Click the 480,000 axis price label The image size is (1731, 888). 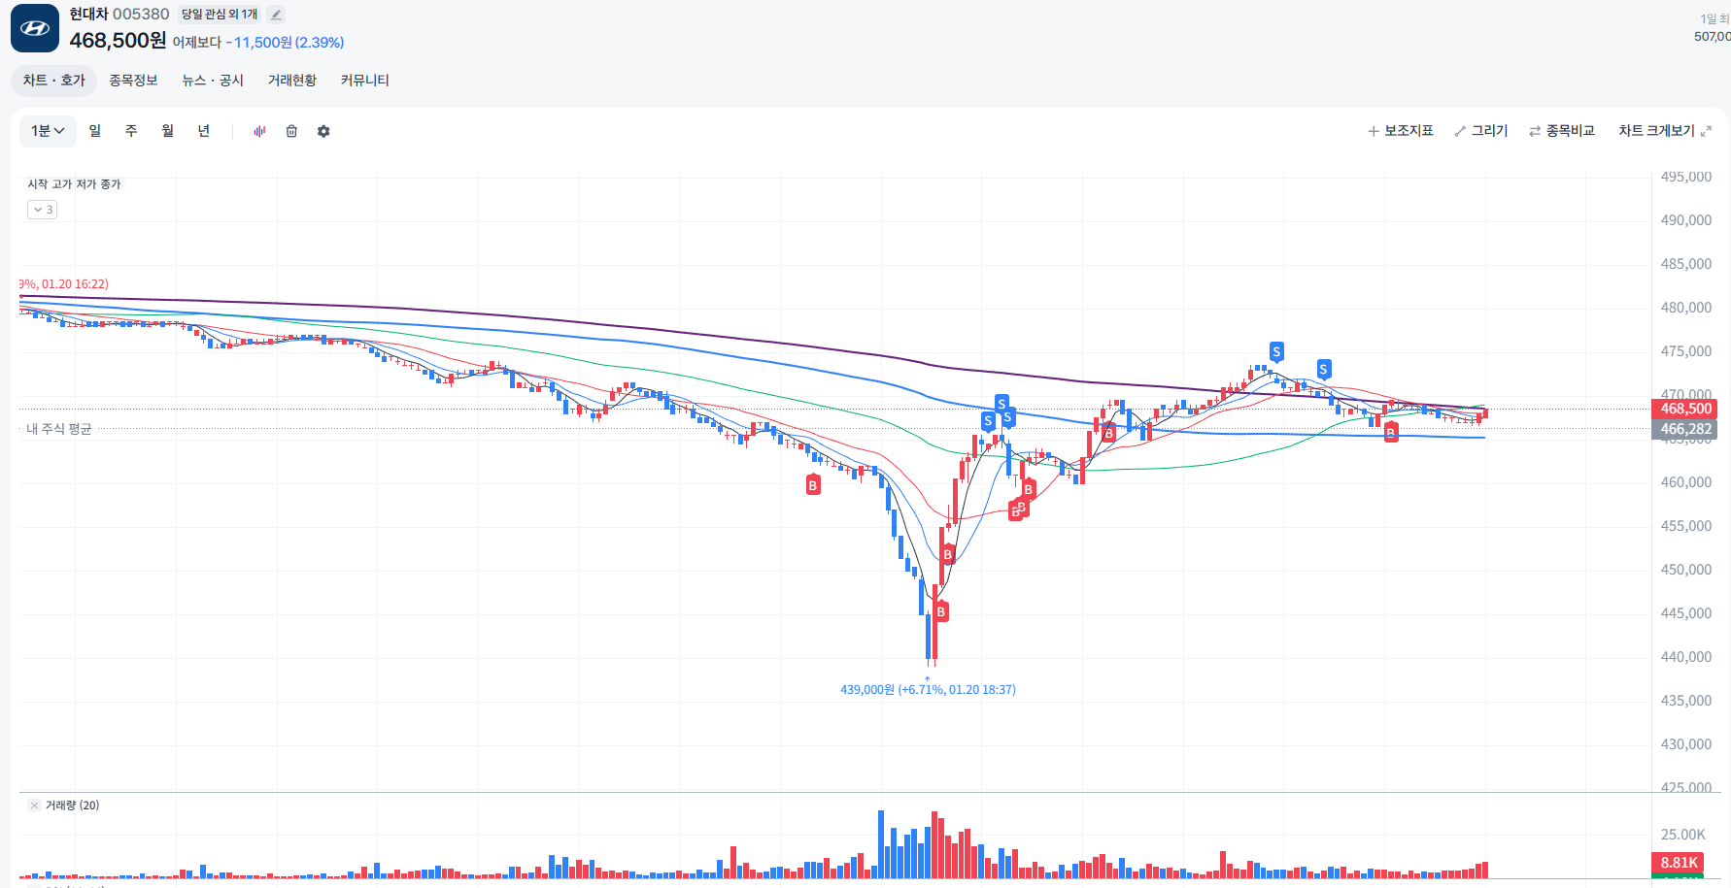point(1685,308)
